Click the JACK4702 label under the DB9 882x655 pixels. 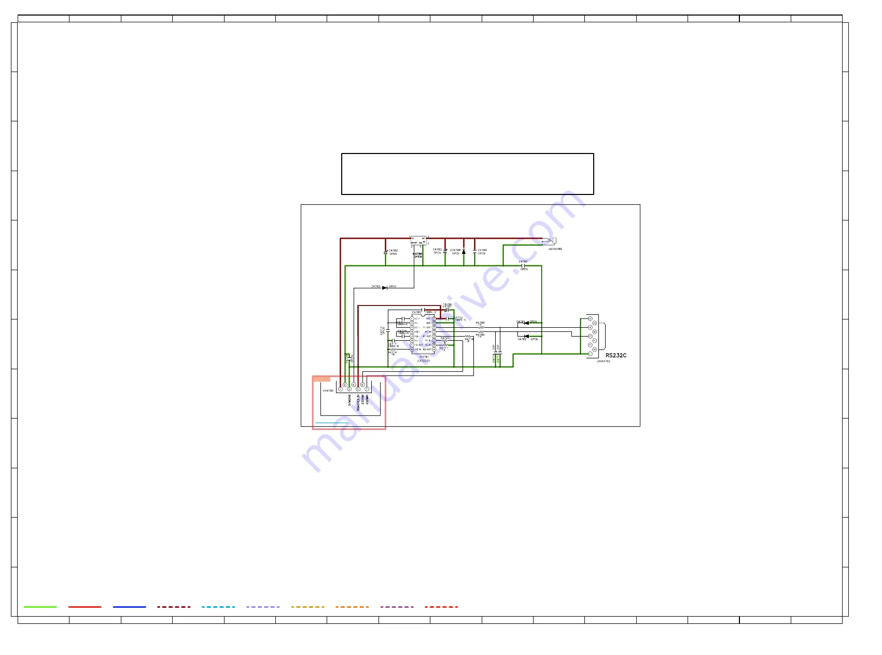(603, 361)
